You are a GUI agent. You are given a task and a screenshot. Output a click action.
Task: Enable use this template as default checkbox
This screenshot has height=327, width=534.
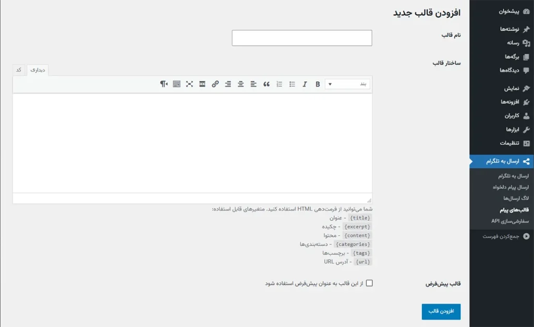coord(369,283)
